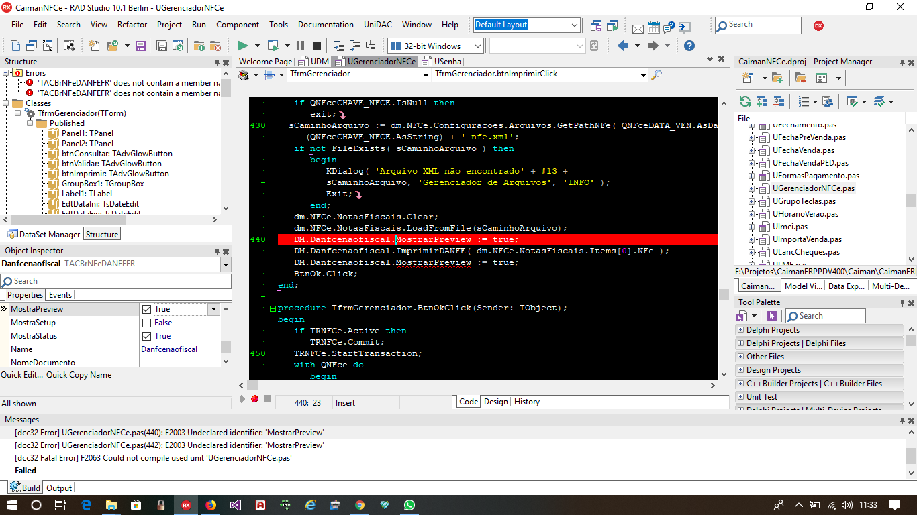The height and width of the screenshot is (515, 917).
Task: Select btnImprimir: TAdvGlowButton in Structure tree
Action: click(x=115, y=174)
